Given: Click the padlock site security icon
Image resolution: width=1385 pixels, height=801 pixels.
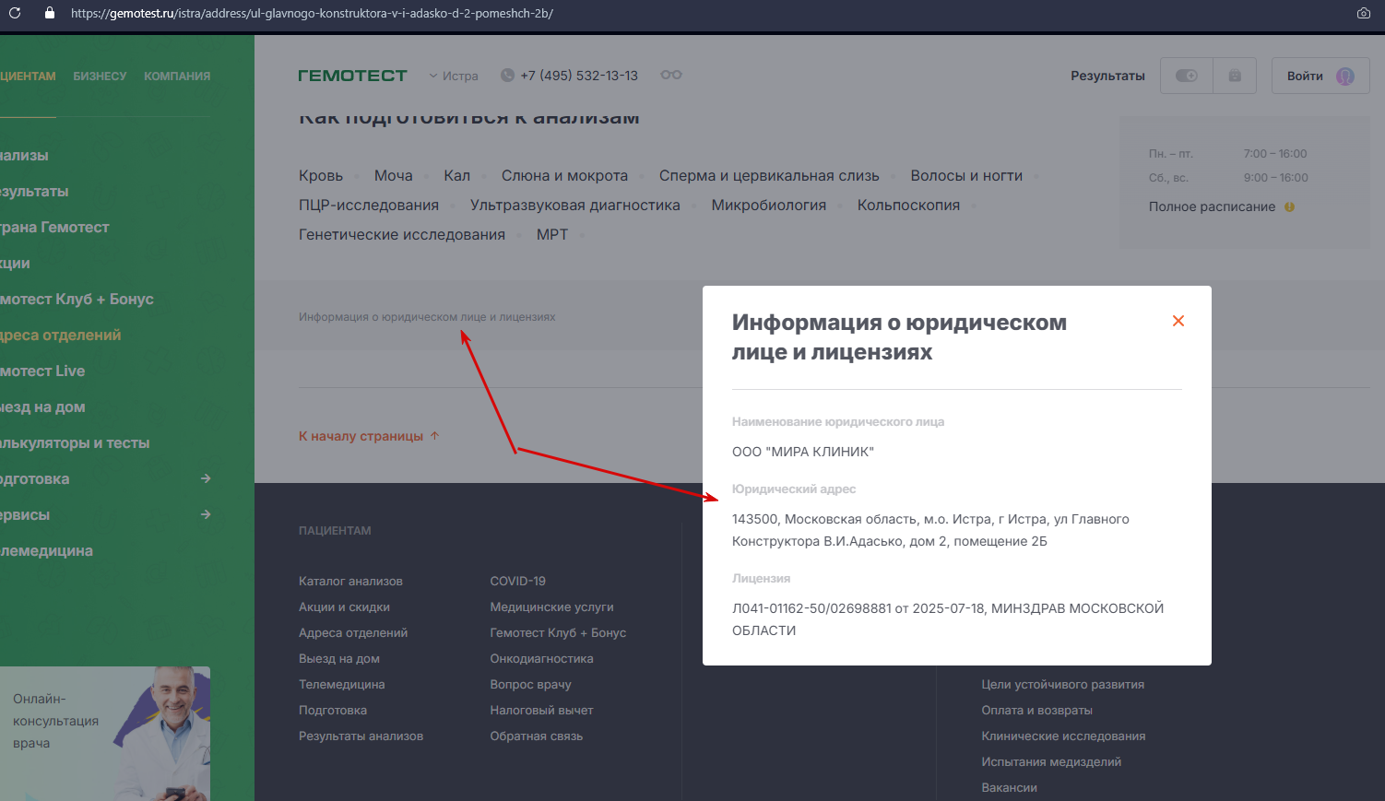Looking at the screenshot, I should (50, 14).
